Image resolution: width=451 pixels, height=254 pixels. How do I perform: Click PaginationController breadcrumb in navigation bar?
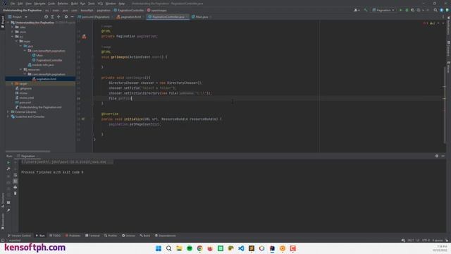[128, 10]
